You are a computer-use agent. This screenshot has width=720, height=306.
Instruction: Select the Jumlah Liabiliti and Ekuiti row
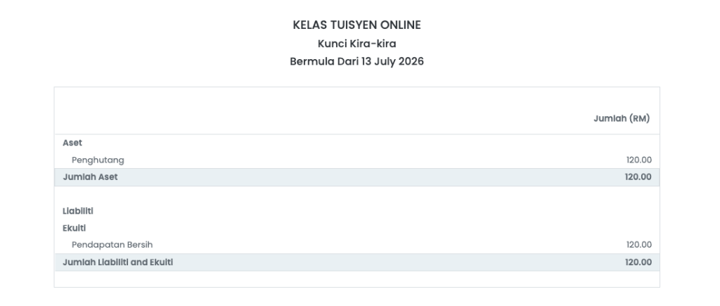pyautogui.click(x=356, y=262)
